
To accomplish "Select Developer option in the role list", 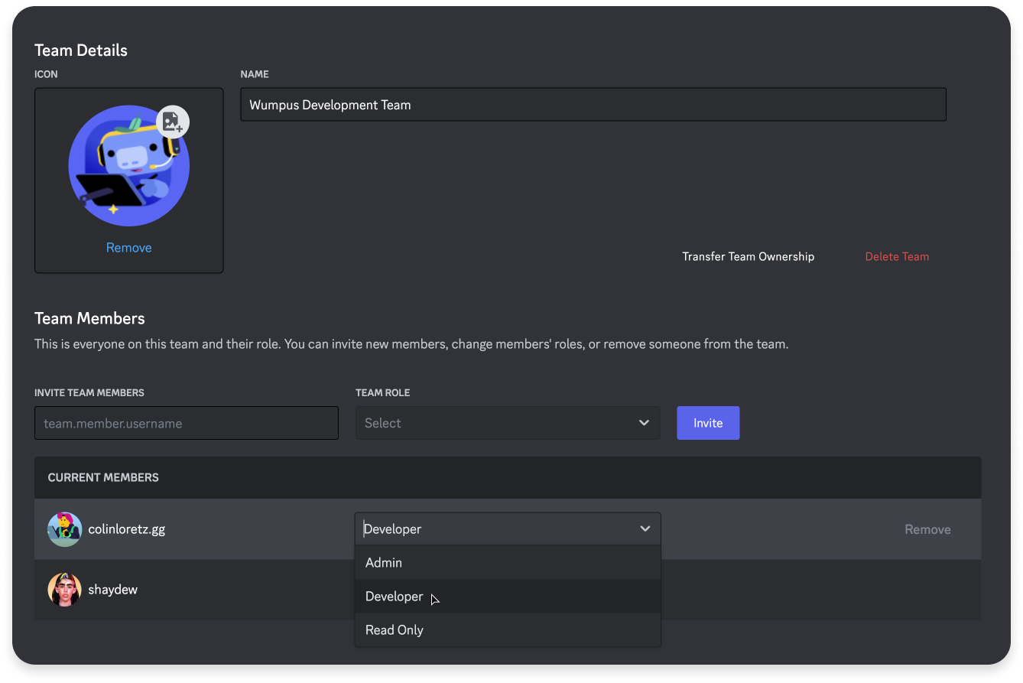I will (395, 597).
